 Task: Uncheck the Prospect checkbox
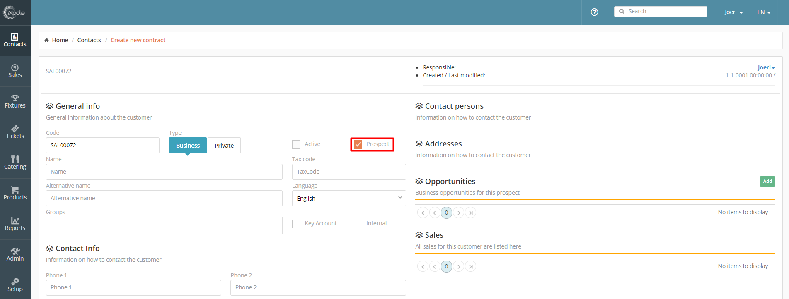pos(358,144)
